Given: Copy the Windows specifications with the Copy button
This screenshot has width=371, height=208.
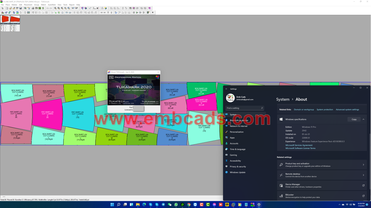Looking at the screenshot, I should pos(353,119).
